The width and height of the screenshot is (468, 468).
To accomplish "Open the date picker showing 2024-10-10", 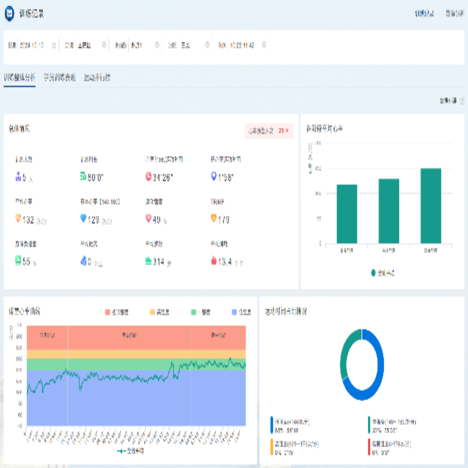I will (35, 45).
